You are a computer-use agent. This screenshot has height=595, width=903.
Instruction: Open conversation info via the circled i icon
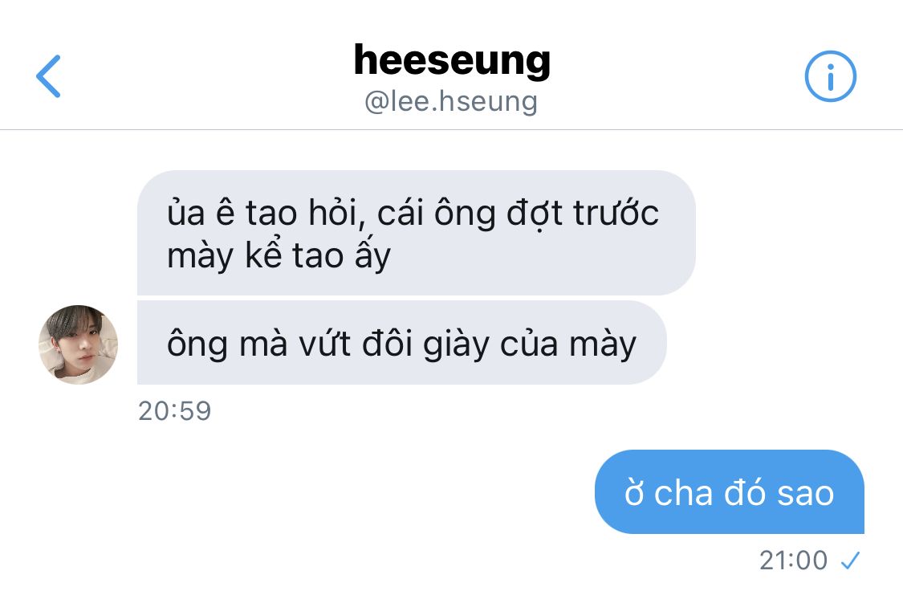coord(830,76)
